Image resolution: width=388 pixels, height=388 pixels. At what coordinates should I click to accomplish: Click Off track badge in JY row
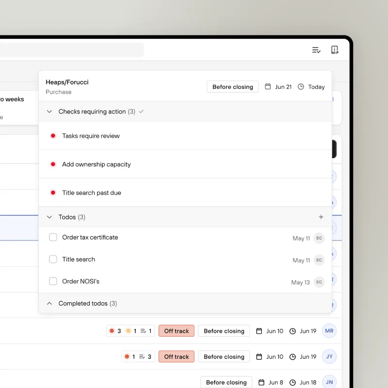(177, 357)
